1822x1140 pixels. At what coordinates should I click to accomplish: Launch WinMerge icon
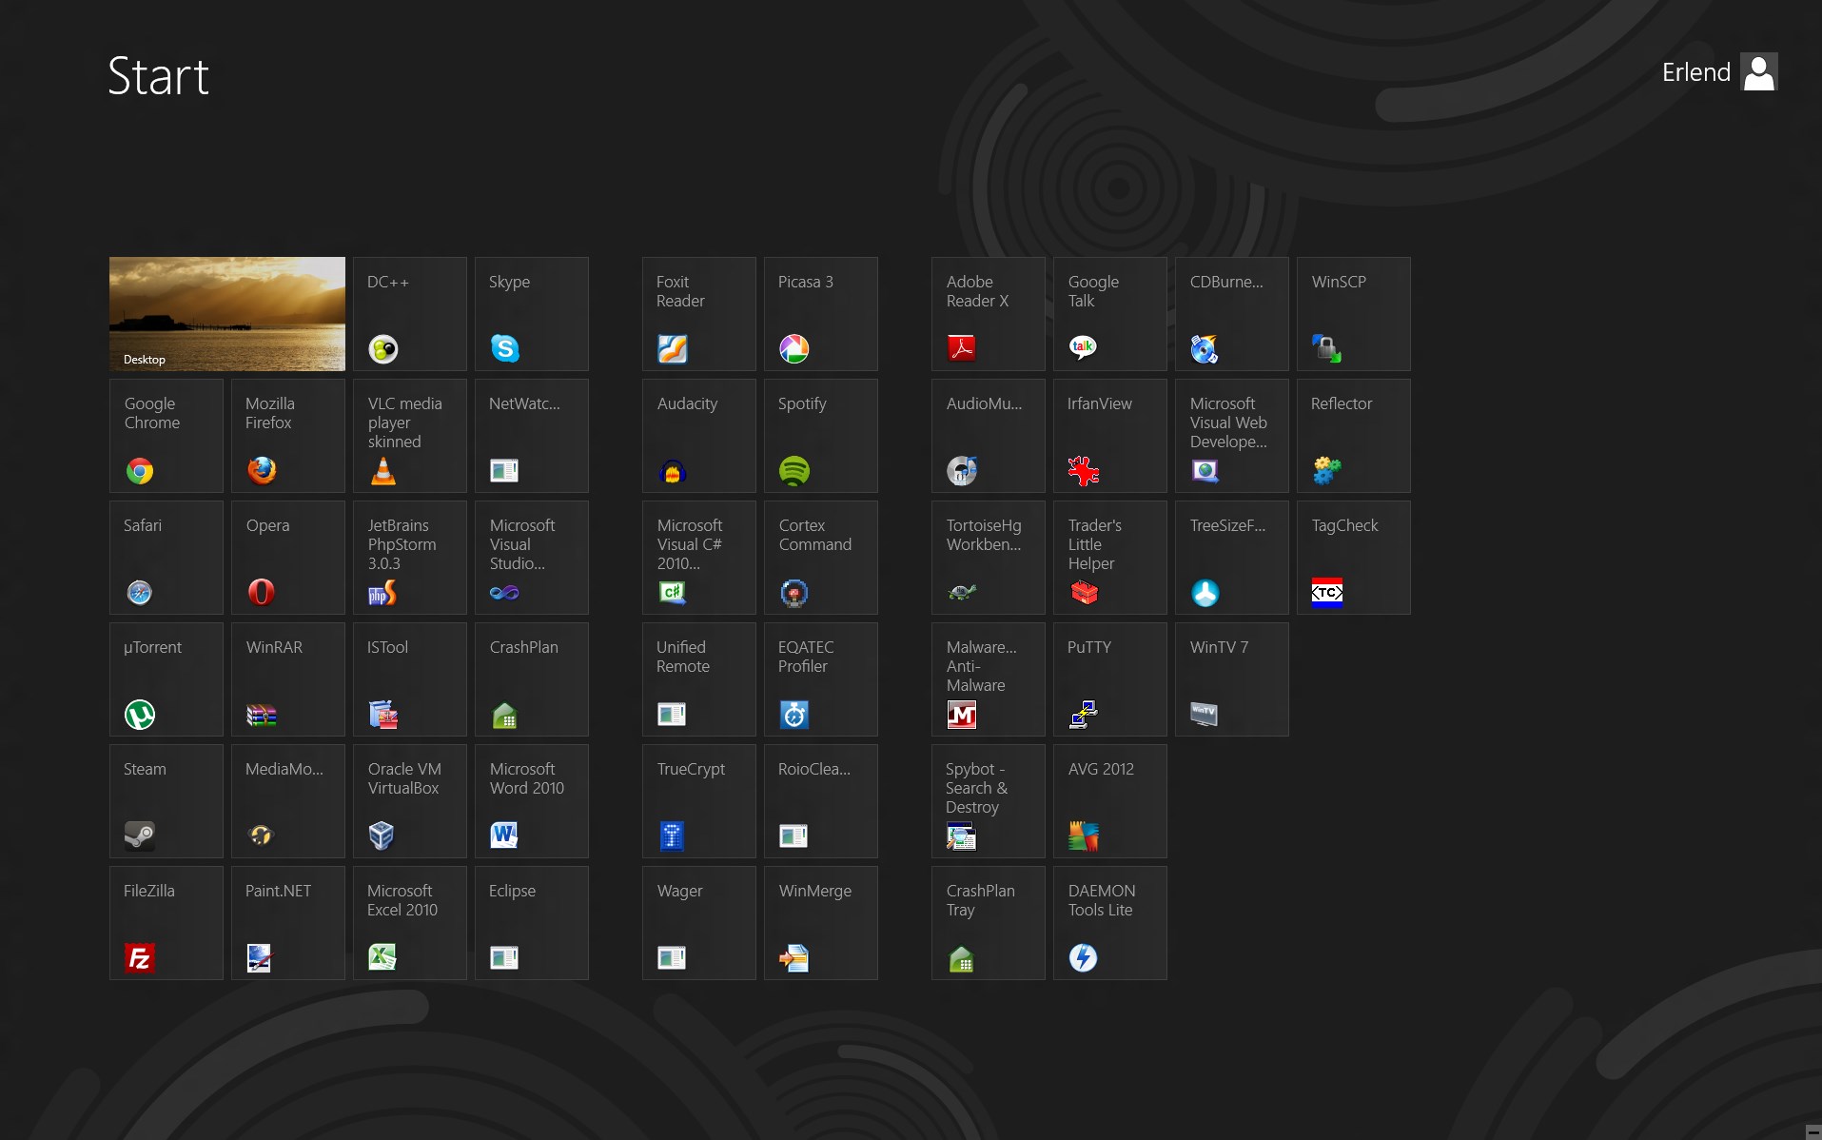[x=794, y=958]
